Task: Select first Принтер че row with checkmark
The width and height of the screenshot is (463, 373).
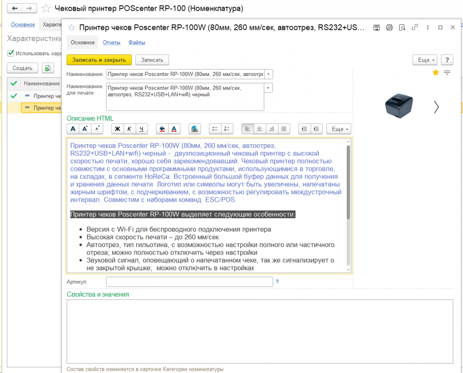Action: pyautogui.click(x=34, y=96)
